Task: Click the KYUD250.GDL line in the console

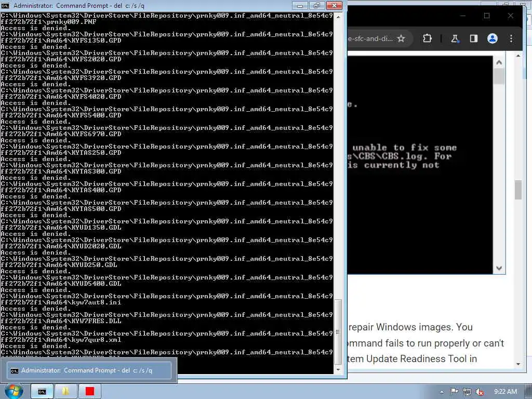Action: point(59,264)
